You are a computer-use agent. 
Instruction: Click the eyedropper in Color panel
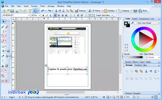click(x=132, y=23)
